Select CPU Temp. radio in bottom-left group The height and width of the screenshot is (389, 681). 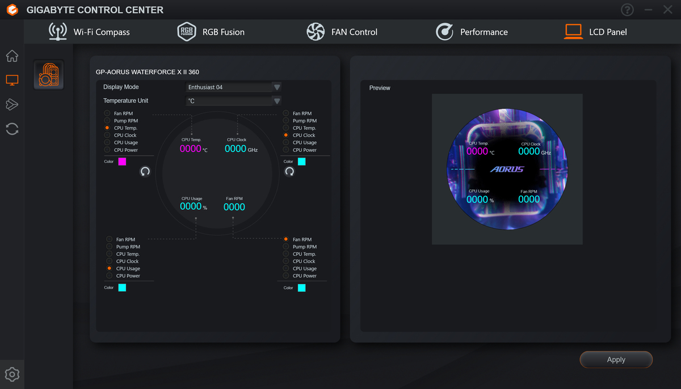pos(109,254)
